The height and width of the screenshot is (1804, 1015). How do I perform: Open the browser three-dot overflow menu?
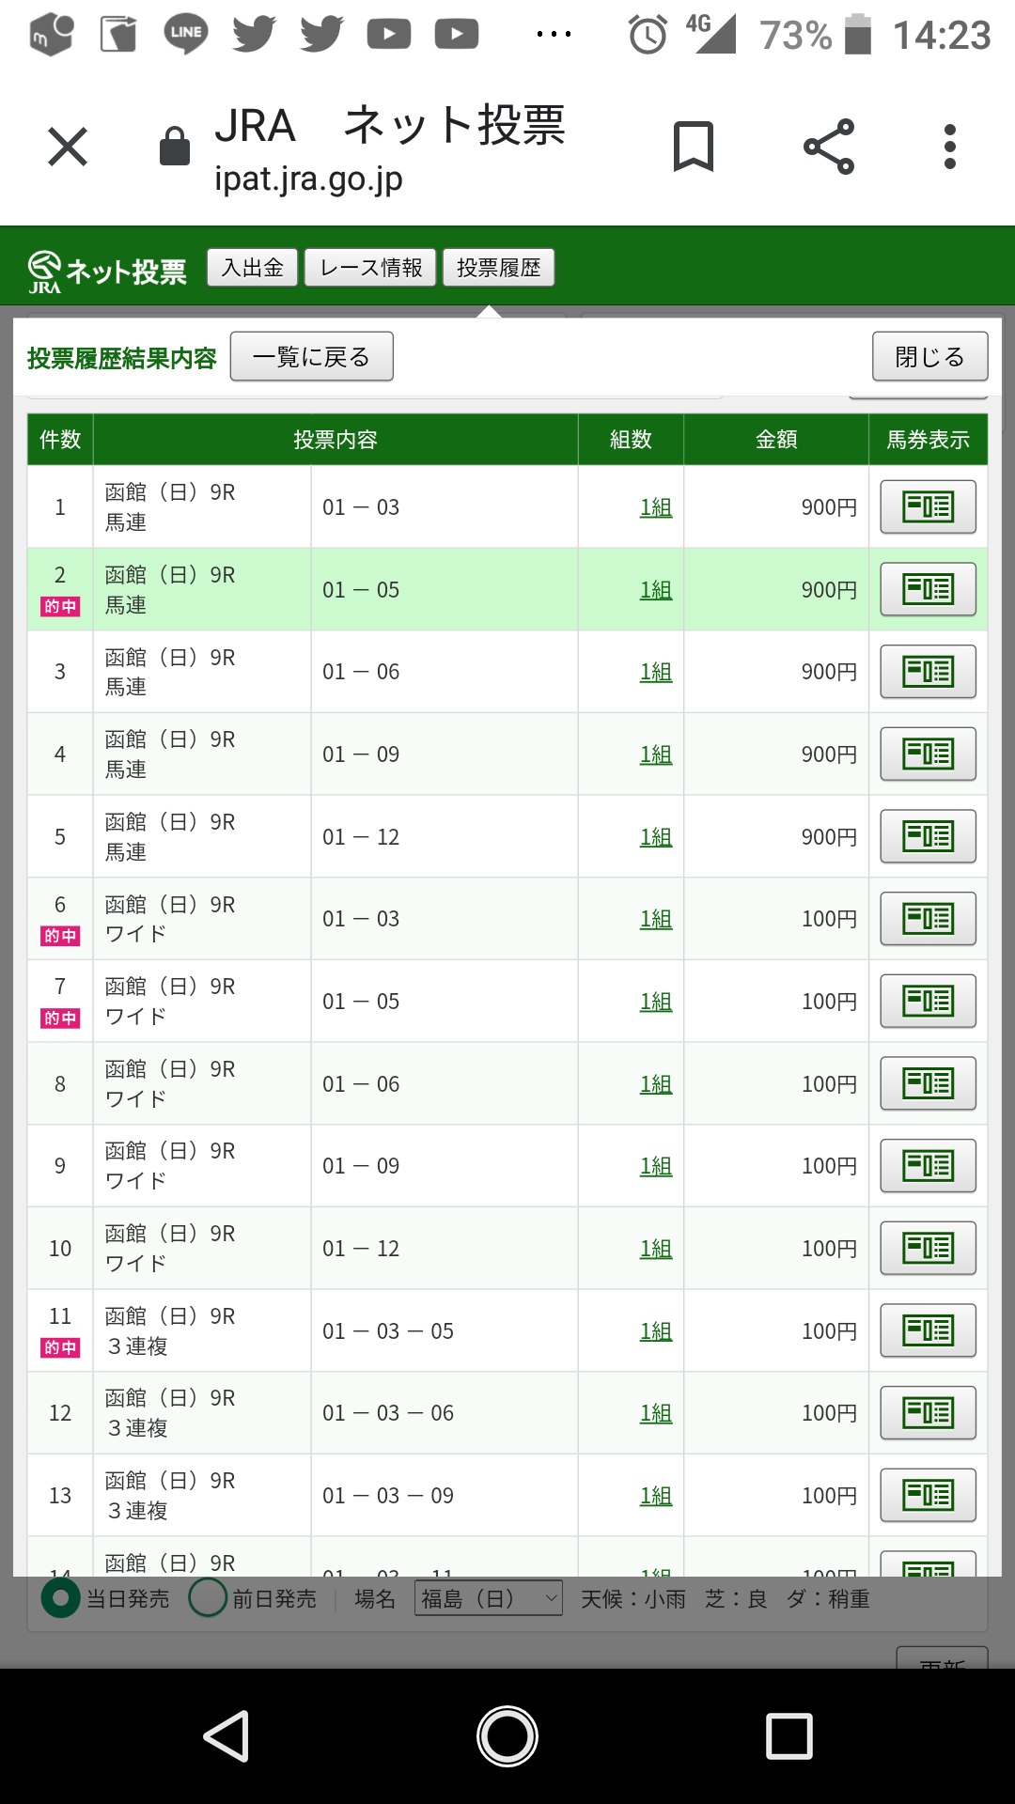click(x=950, y=147)
